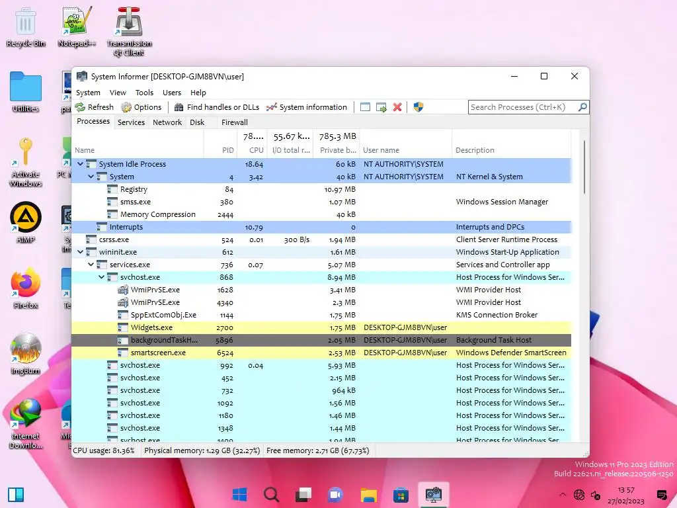Viewport: 677px width, 508px height.
Task: Select WmiPrvSE.exe with PID 4340
Action: point(321,302)
